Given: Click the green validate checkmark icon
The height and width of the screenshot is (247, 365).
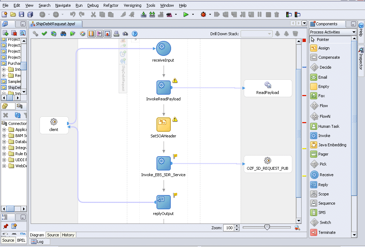Looking at the screenshot, I should point(45,34).
